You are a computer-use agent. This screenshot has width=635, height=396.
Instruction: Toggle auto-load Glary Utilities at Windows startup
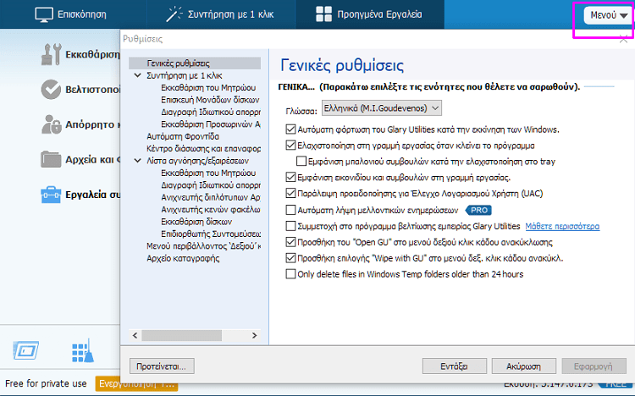(290, 129)
